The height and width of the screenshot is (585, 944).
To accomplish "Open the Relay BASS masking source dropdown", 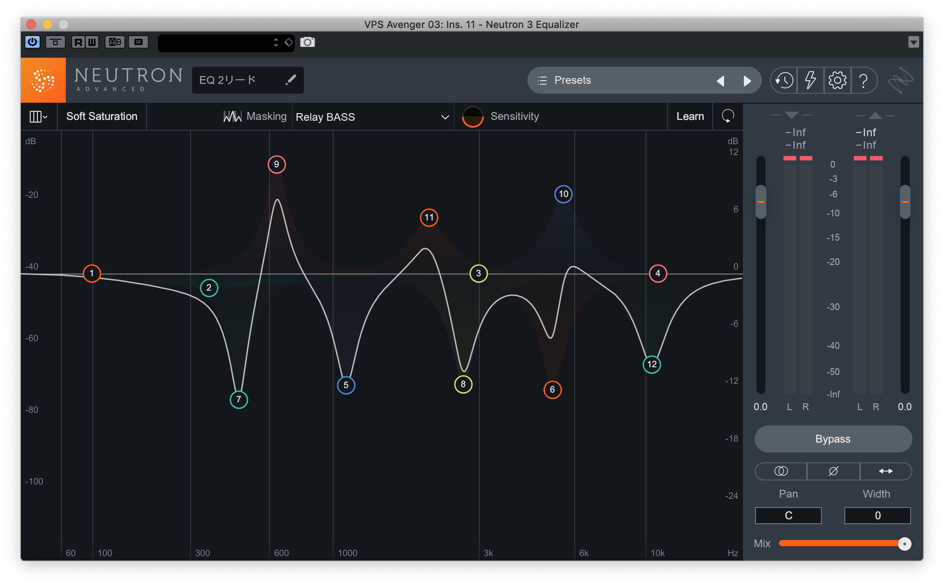I will 372,117.
